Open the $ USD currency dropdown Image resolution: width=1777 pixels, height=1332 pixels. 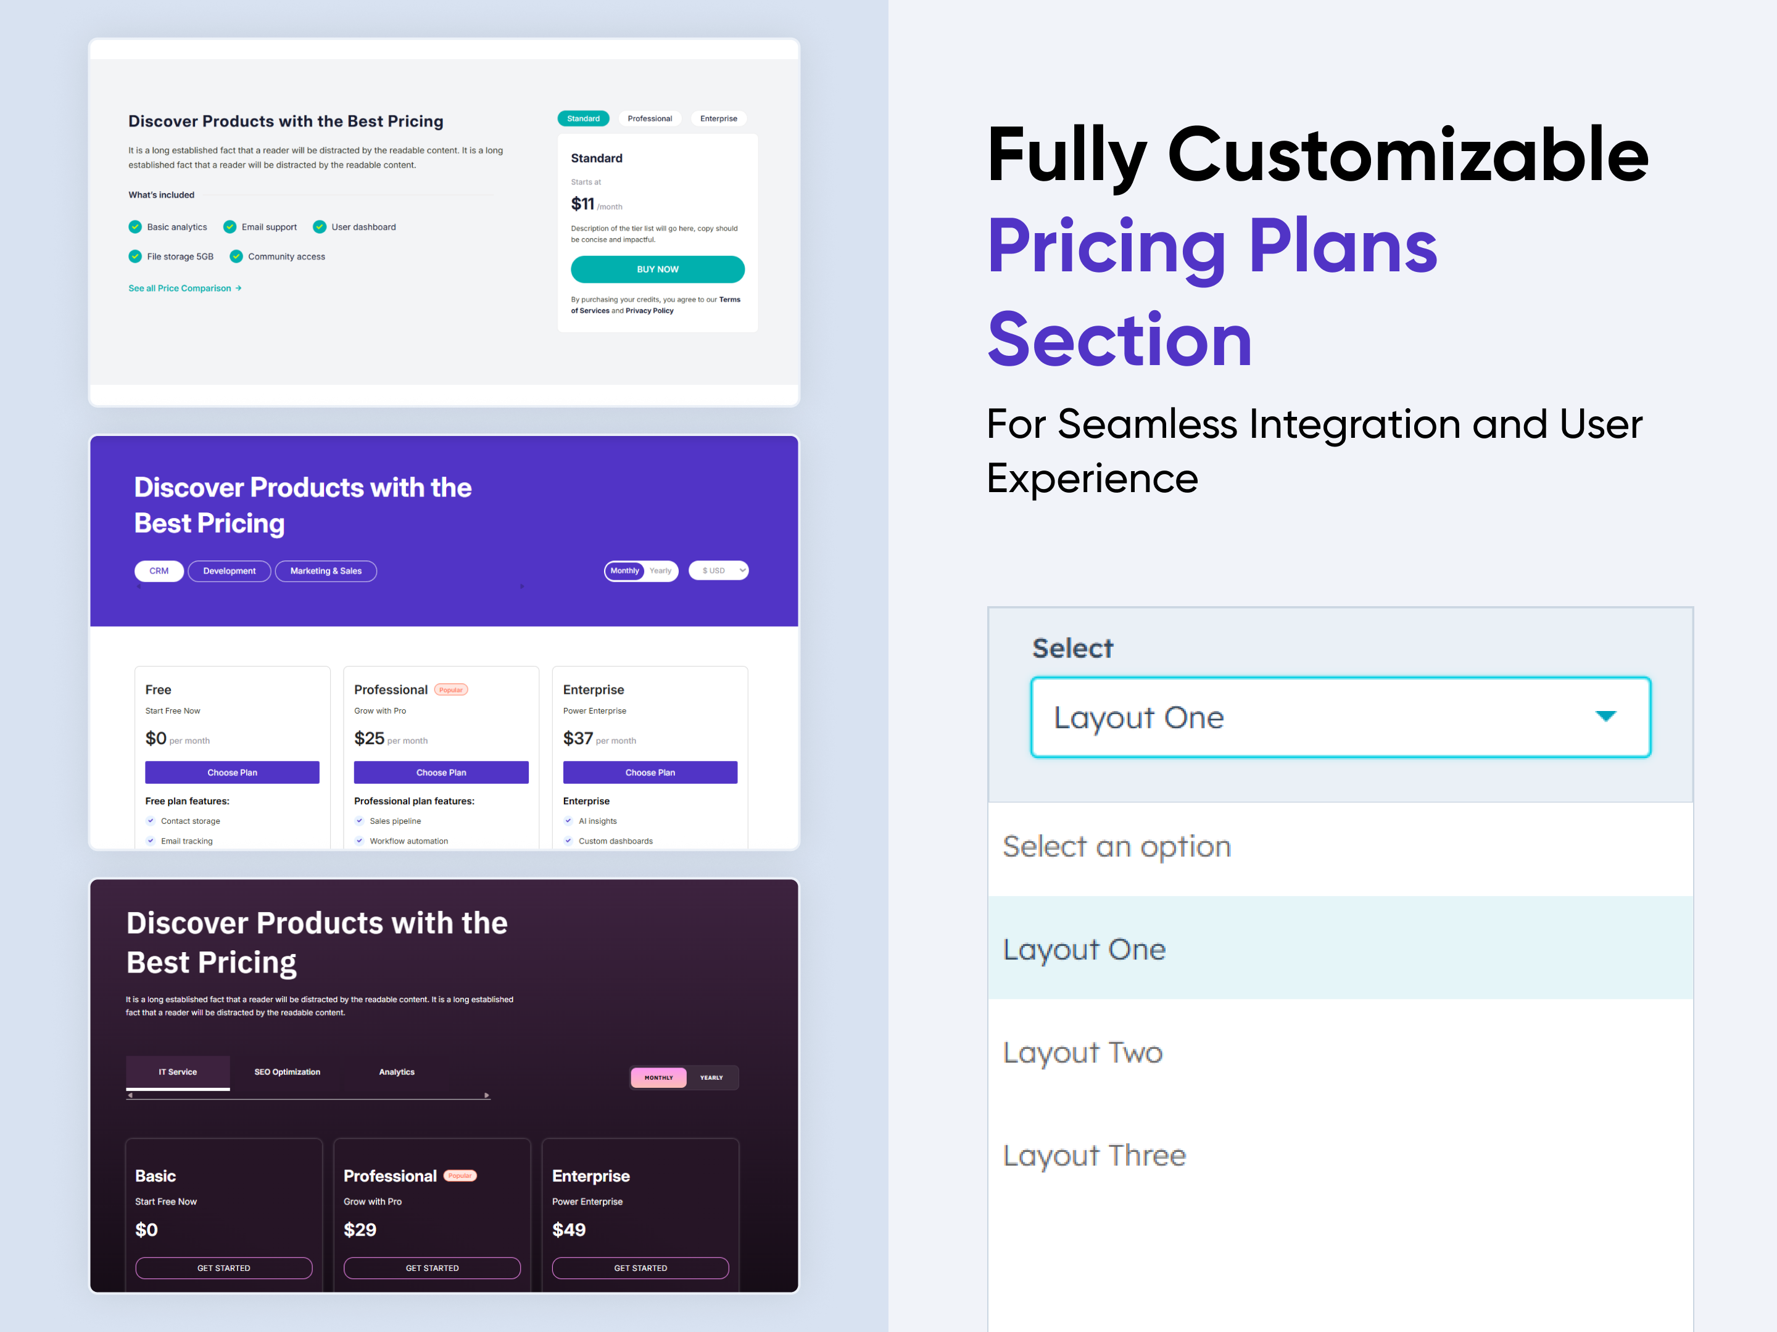click(719, 571)
